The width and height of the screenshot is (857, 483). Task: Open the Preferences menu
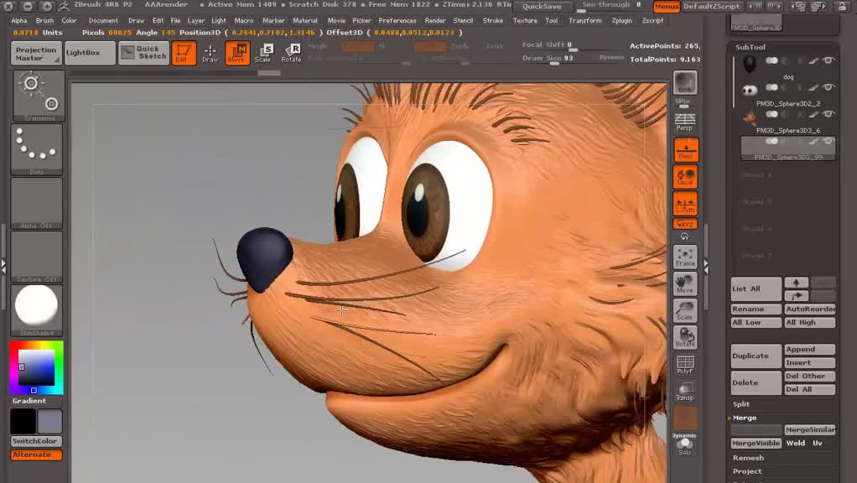pos(397,20)
